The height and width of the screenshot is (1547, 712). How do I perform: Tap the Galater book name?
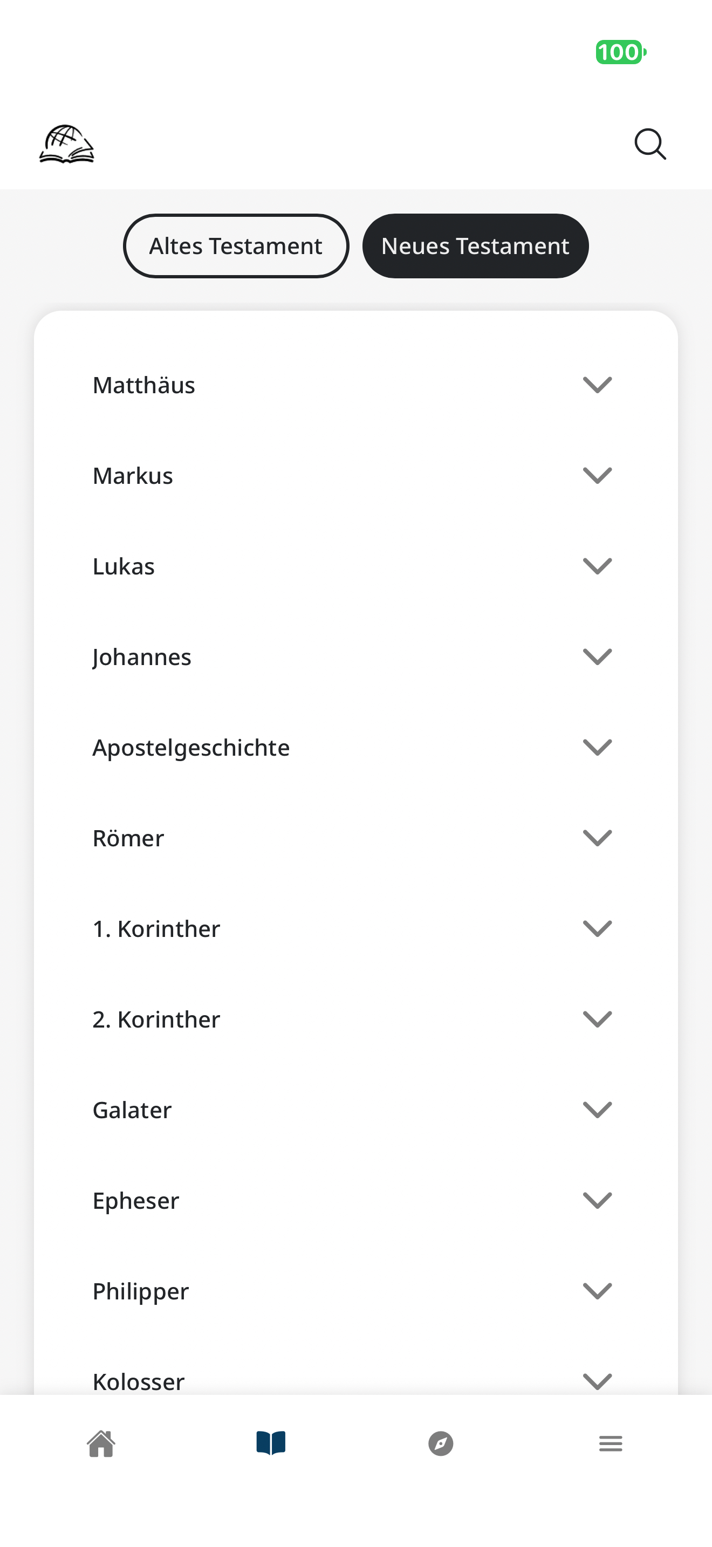(132, 1111)
